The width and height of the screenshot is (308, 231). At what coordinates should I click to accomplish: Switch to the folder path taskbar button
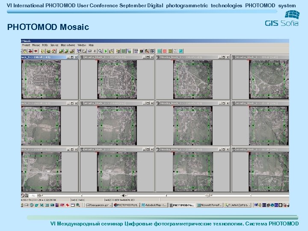(237, 205)
